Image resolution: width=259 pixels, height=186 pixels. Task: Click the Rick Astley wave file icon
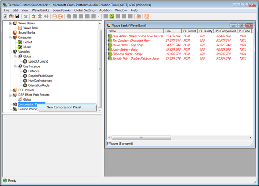click(x=110, y=36)
